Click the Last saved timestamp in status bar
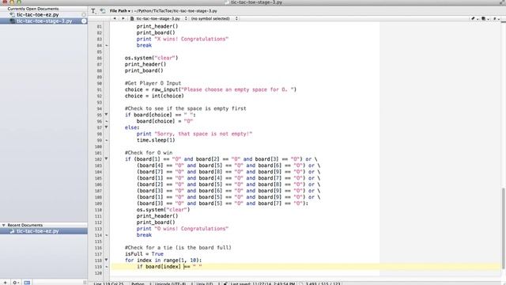The width and height of the screenshot is (506, 285). point(262,283)
